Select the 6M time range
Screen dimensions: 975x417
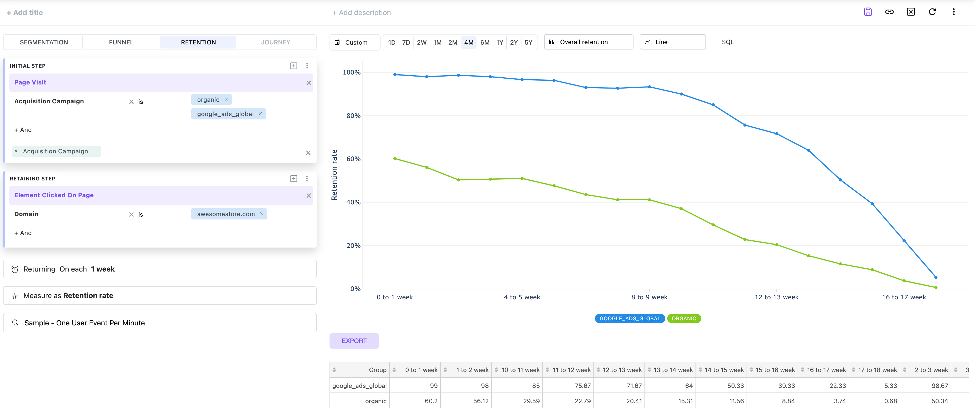click(484, 42)
